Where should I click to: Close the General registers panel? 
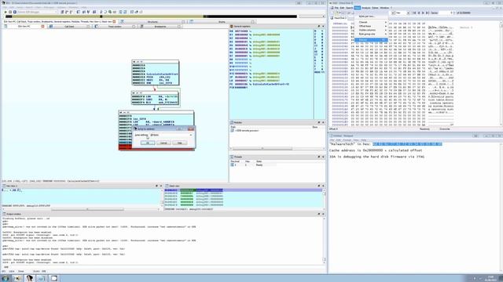[x=323, y=26]
